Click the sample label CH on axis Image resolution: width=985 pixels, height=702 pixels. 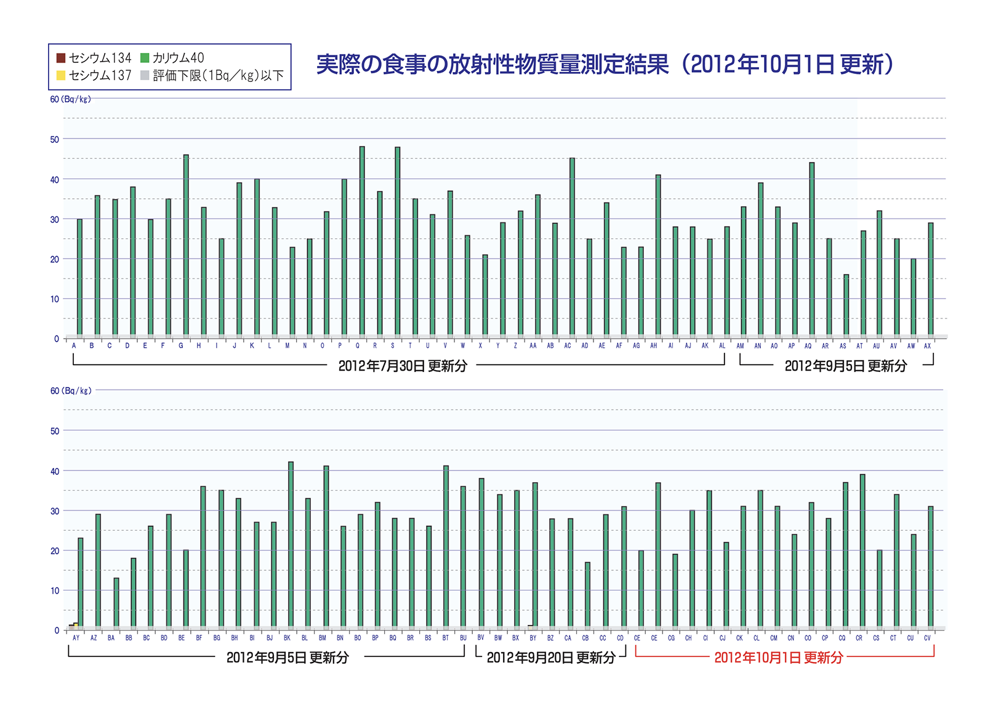(x=688, y=638)
